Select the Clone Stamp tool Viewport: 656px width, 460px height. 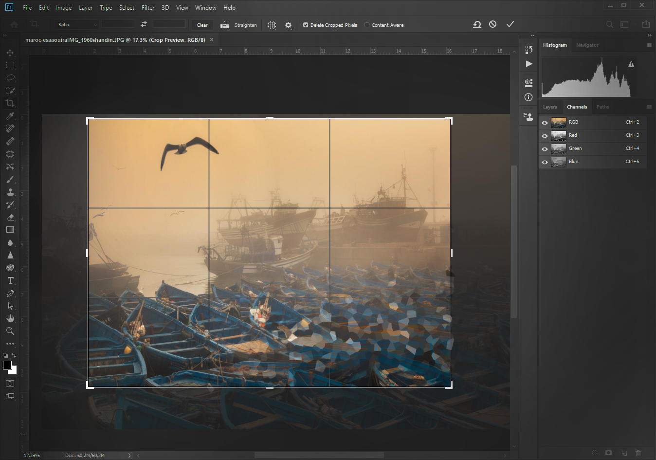tap(10, 192)
